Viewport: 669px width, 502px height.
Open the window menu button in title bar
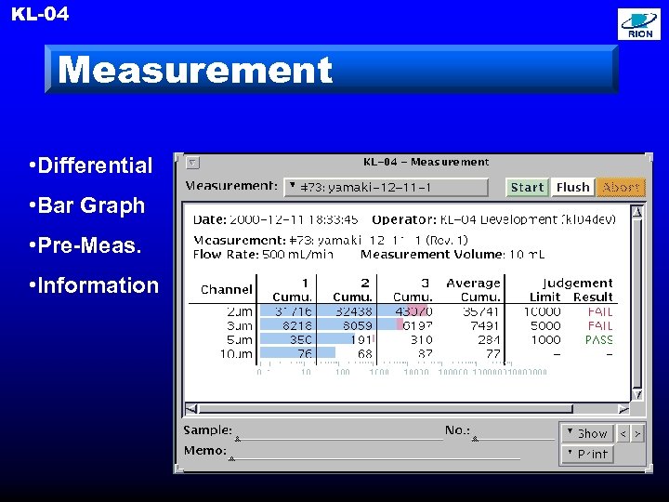coord(193,163)
